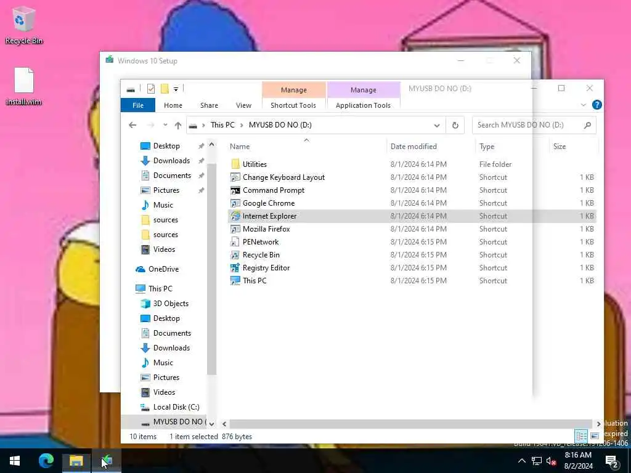Select the PENetwork shortcut icon
The height and width of the screenshot is (473, 631).
[x=235, y=241]
